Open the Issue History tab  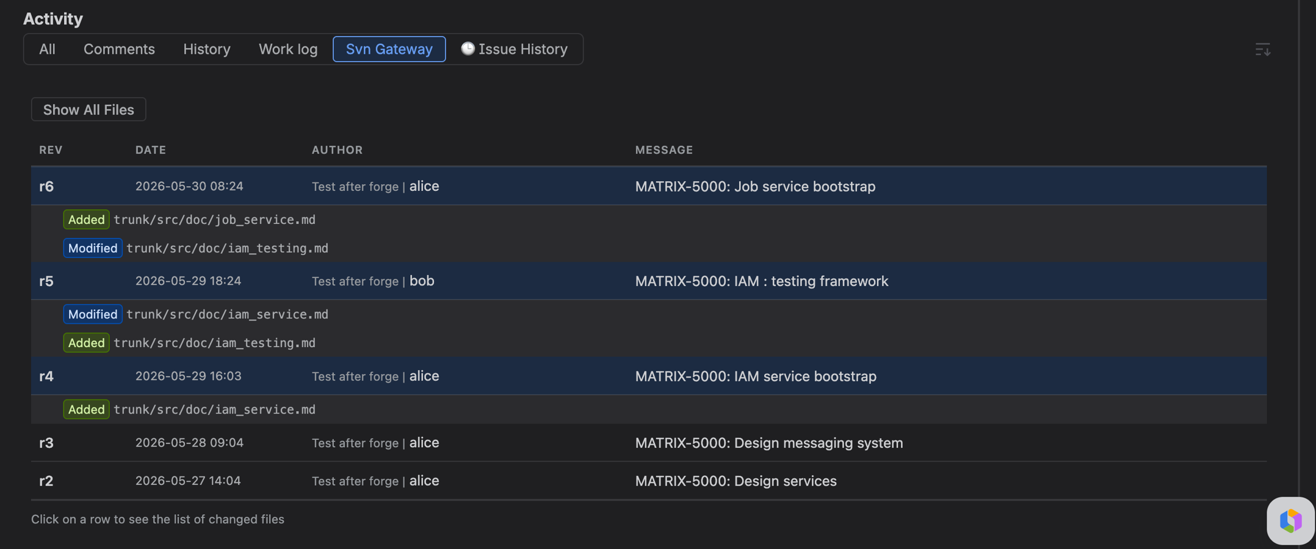515,49
